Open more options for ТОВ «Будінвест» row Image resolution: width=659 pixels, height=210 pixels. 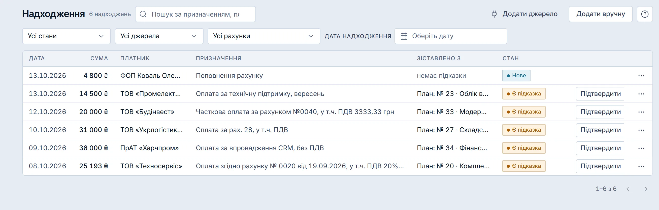[641, 112]
